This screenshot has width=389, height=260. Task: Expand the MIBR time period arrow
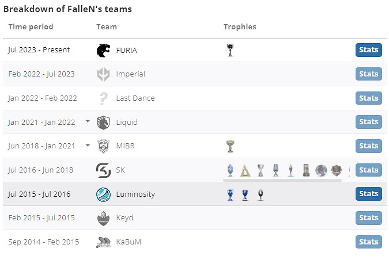point(88,146)
